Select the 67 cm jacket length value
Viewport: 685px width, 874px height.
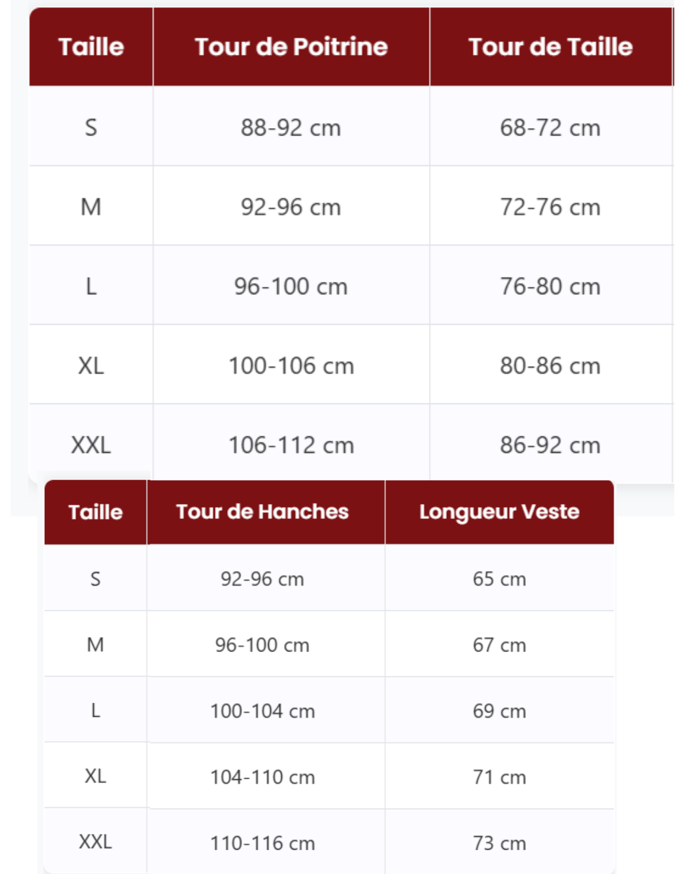coord(499,645)
